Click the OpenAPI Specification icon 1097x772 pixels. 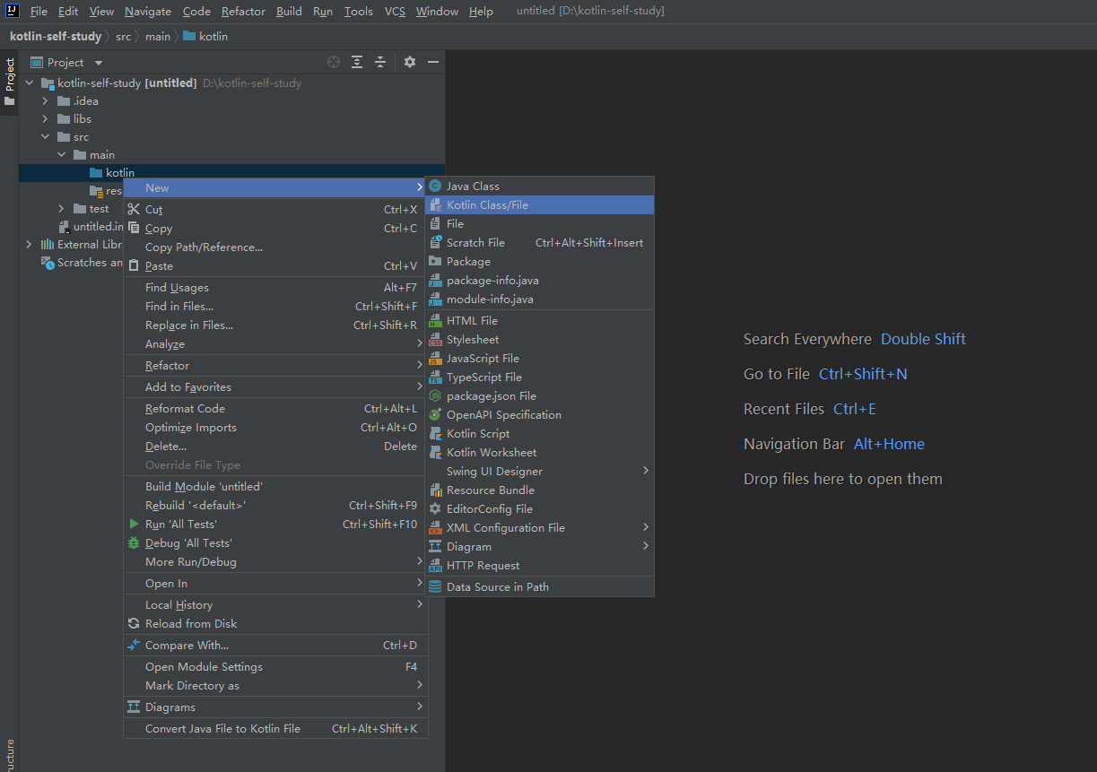click(435, 415)
